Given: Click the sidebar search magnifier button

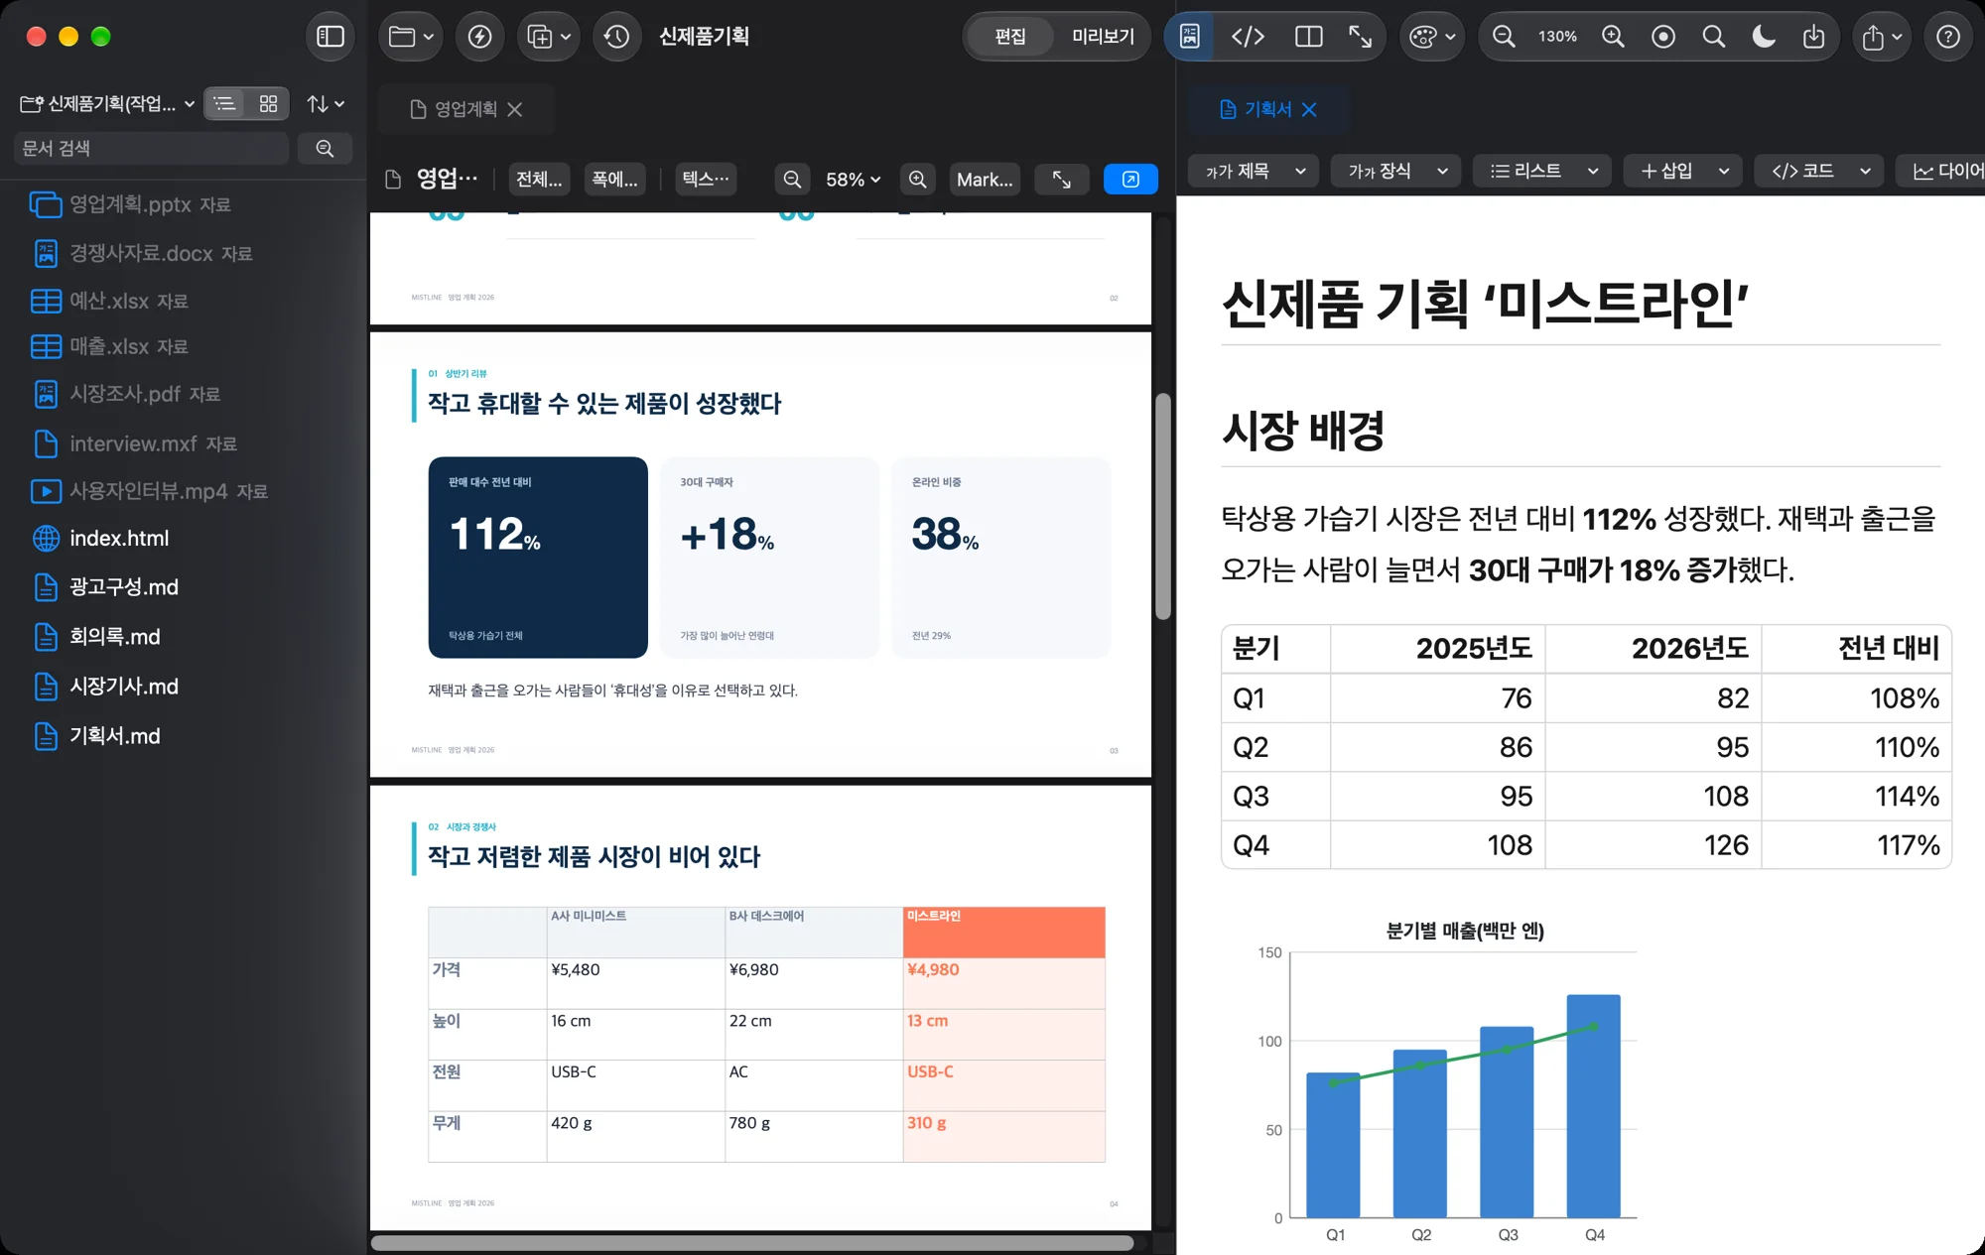Looking at the screenshot, I should point(325,148).
